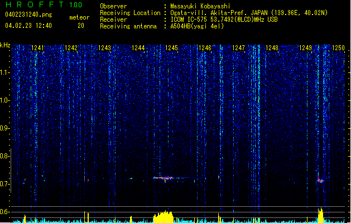Click the meteor count value 20
This screenshot has height=223, width=351.
click(x=81, y=26)
